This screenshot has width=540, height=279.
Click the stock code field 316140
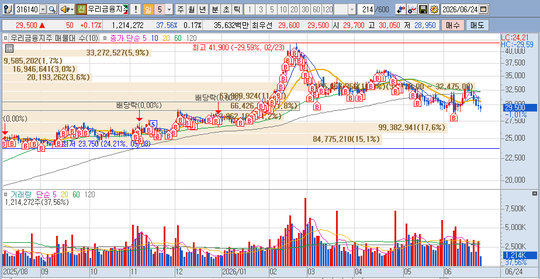(27, 10)
